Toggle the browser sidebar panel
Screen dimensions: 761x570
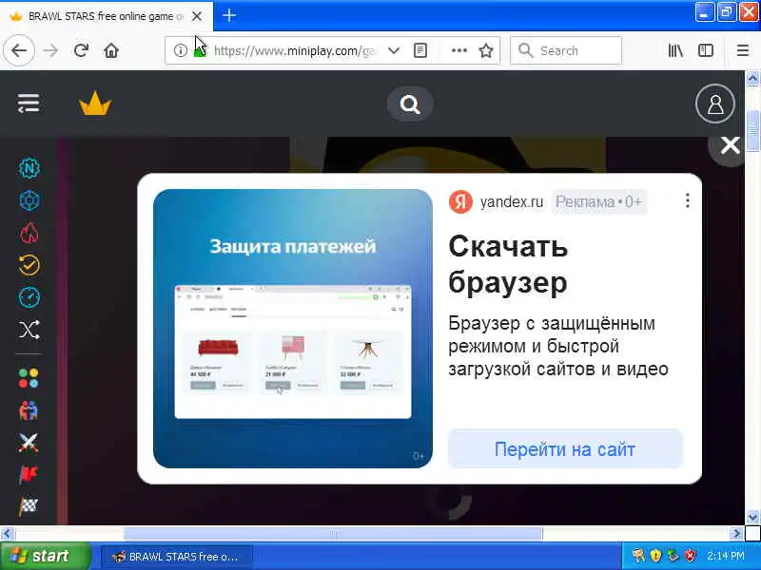click(x=706, y=50)
